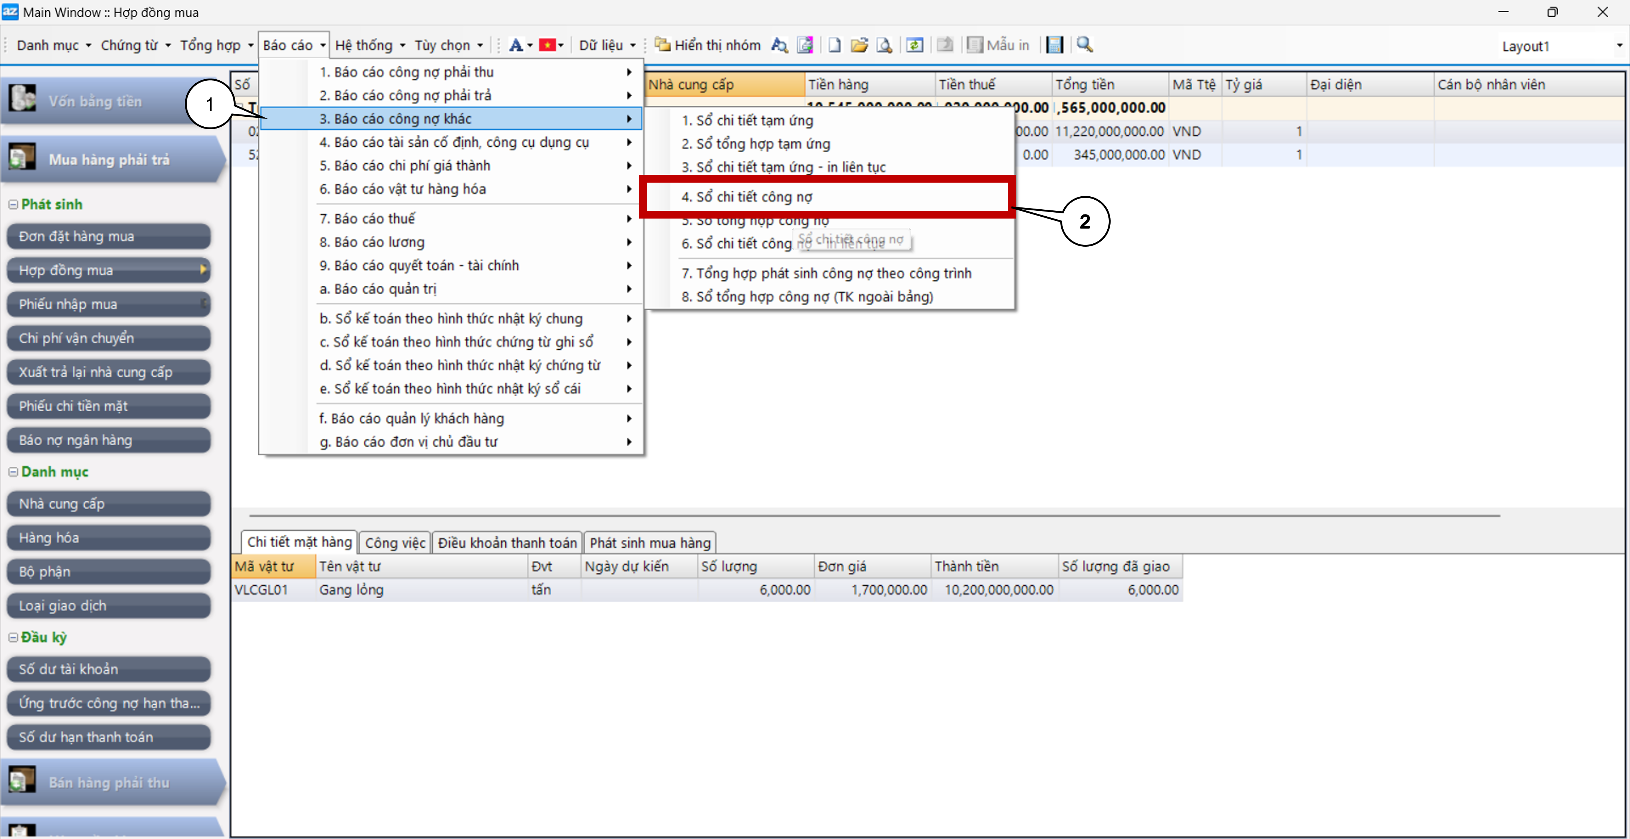Viewport: 1630px width, 839px height.
Task: Choose '7. Báo cáo thuế' in menu
Action: click(367, 219)
